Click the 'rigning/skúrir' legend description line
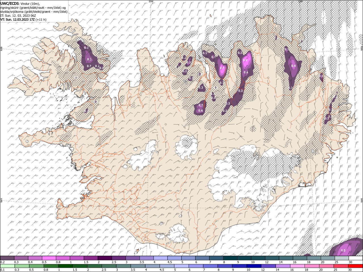This screenshot has width=363, height=272. point(33,7)
